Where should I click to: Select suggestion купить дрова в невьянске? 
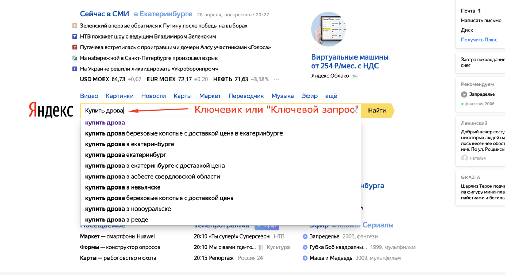pyautogui.click(x=221, y=187)
